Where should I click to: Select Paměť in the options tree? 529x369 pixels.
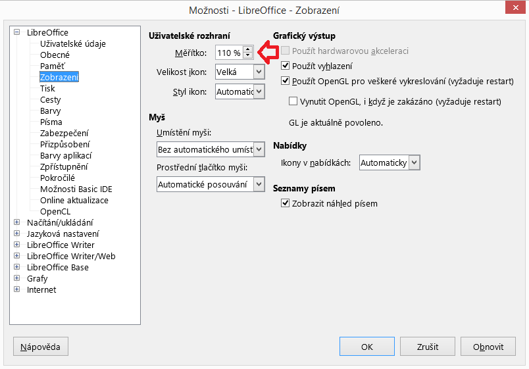(52, 66)
